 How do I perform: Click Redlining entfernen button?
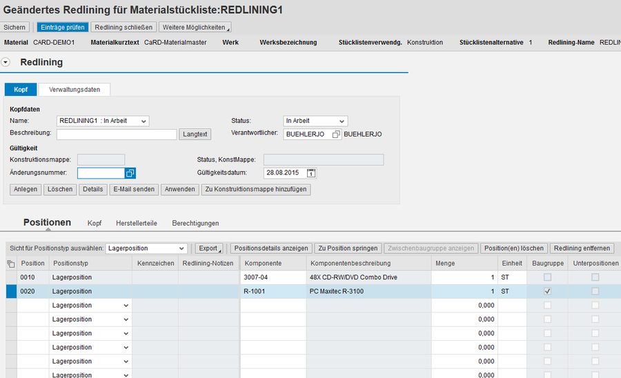(582, 248)
